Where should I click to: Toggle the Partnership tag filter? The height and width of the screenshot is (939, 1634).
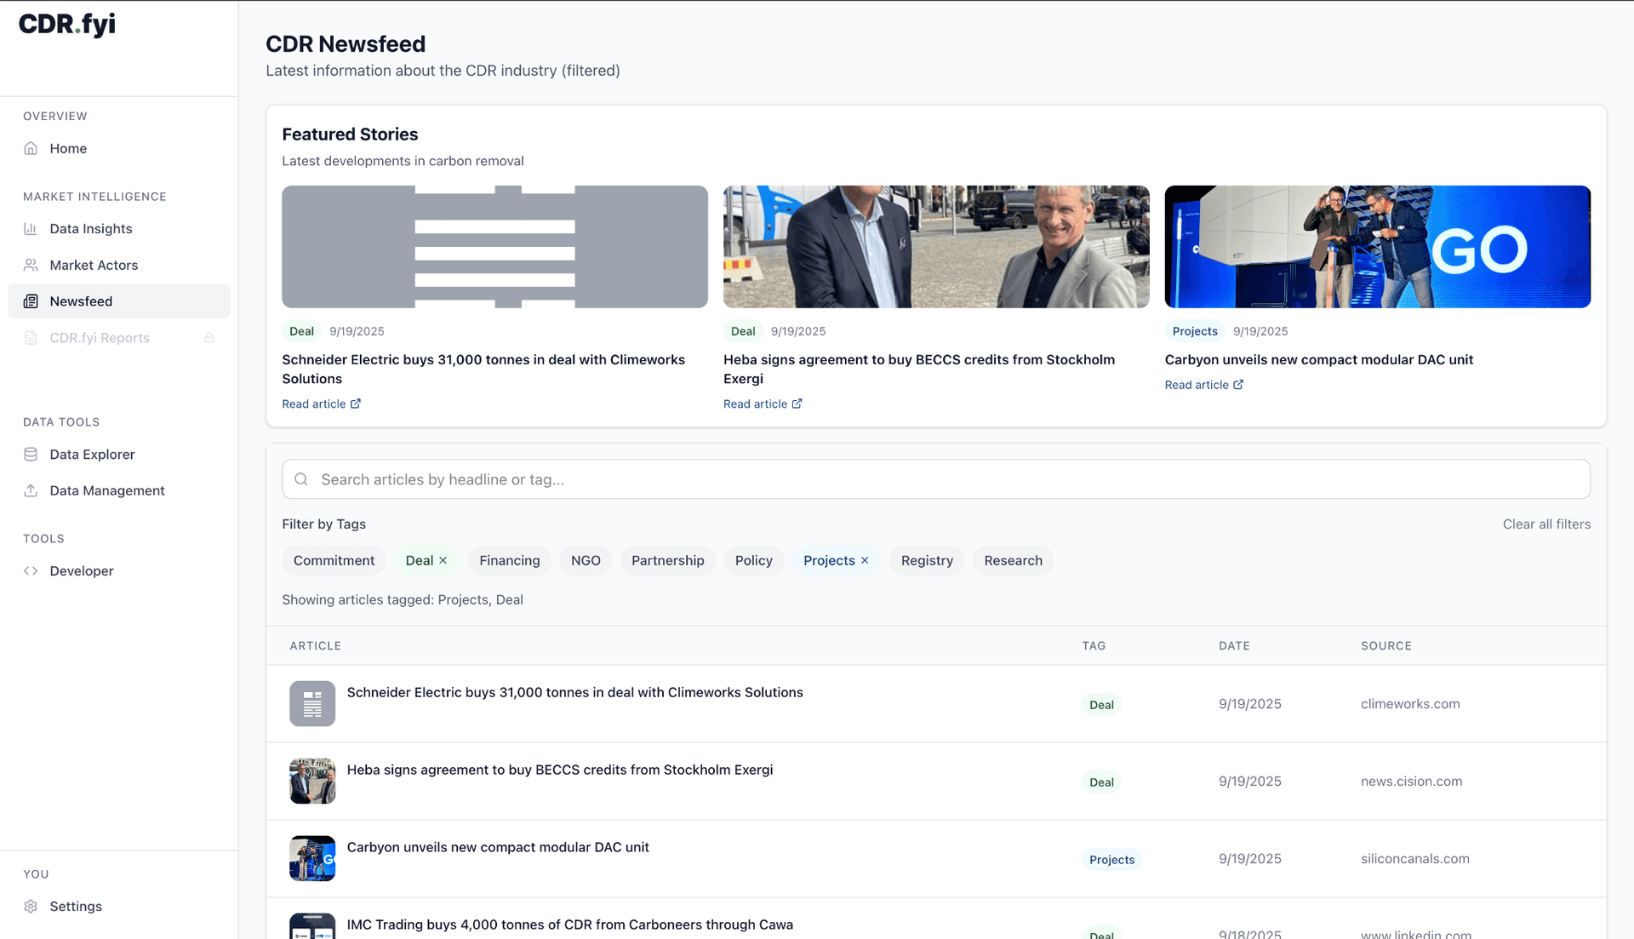(667, 560)
